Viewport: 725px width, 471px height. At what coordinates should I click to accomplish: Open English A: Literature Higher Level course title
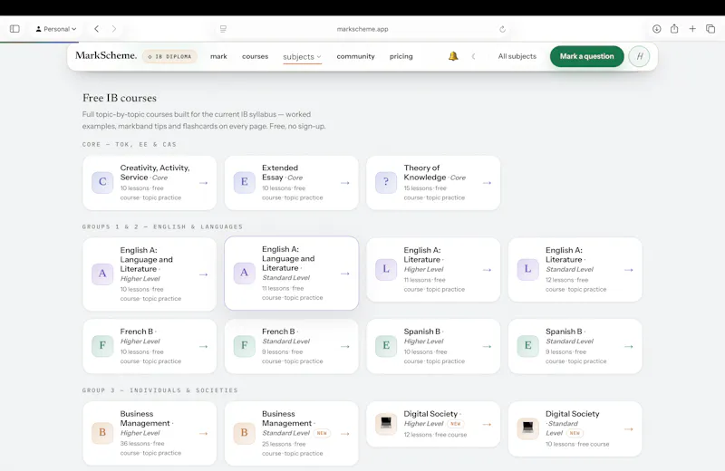[422, 255]
